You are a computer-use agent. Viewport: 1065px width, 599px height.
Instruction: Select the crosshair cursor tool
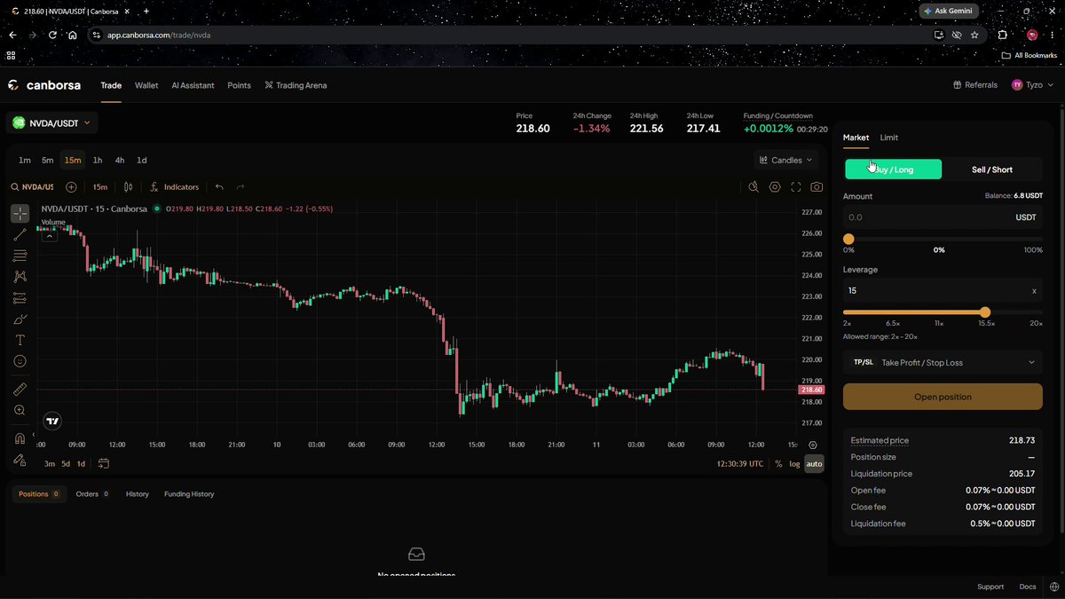coord(20,214)
